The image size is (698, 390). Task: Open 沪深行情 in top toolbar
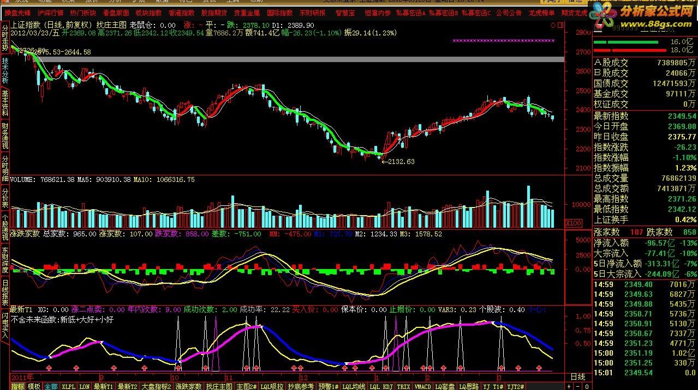(50, 13)
